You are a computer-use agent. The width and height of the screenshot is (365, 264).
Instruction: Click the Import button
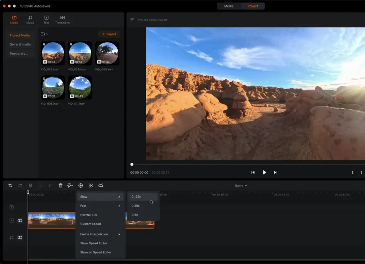(x=109, y=34)
